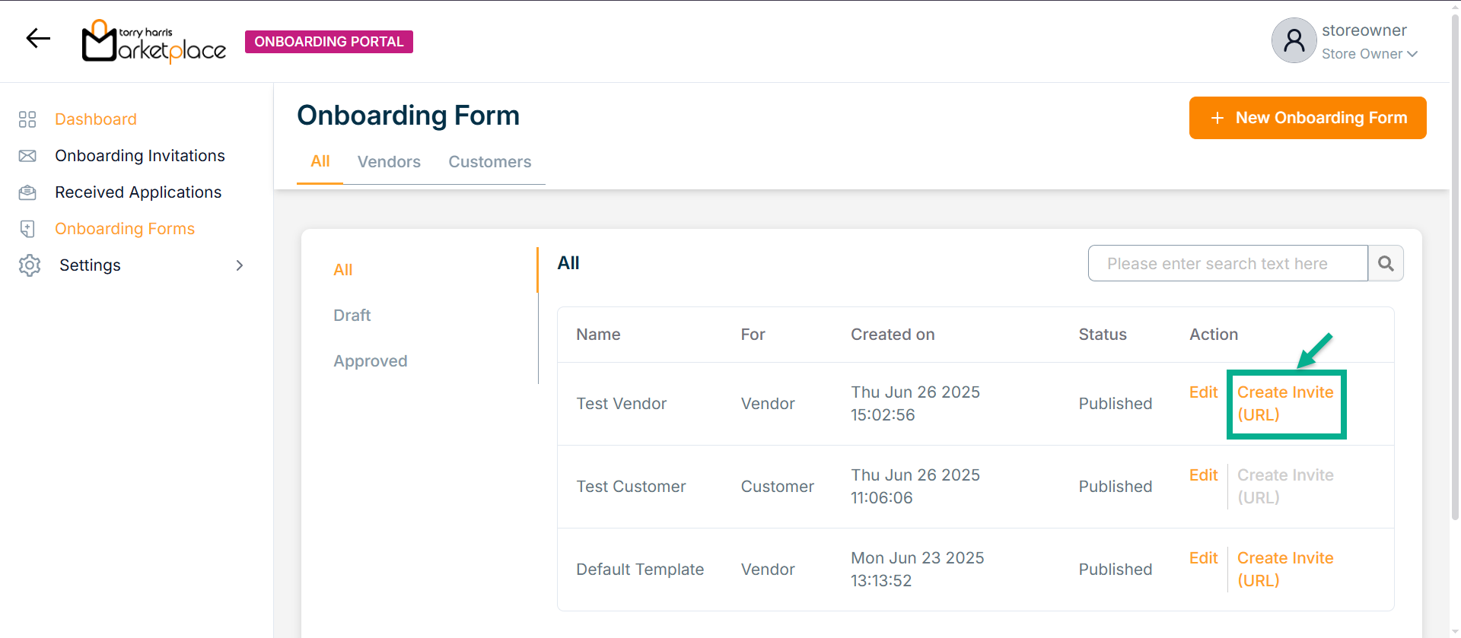1461x638 pixels.
Task: Switch to the Customers tab
Action: 489,162
